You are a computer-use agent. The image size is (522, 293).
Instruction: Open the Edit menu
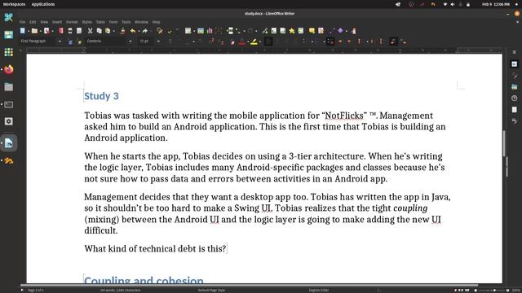click(x=33, y=22)
